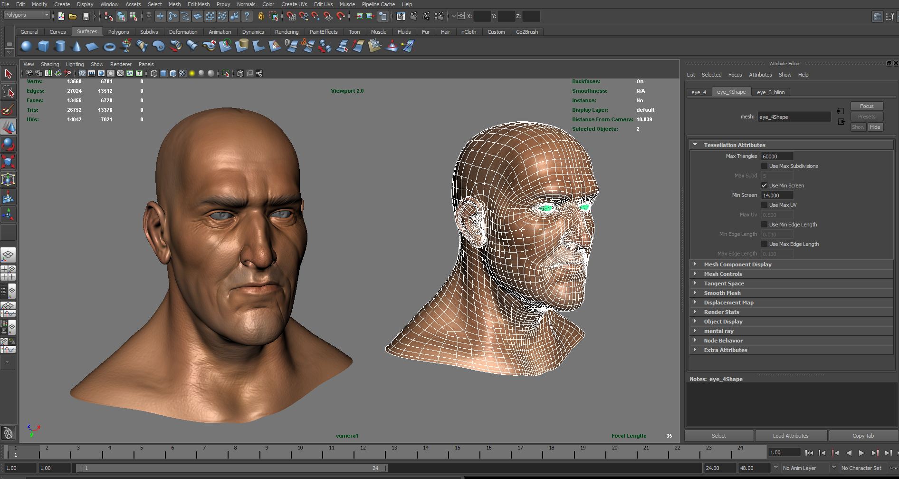The width and height of the screenshot is (899, 479).
Task: Click the save scene floppy icon
Action: click(86, 16)
